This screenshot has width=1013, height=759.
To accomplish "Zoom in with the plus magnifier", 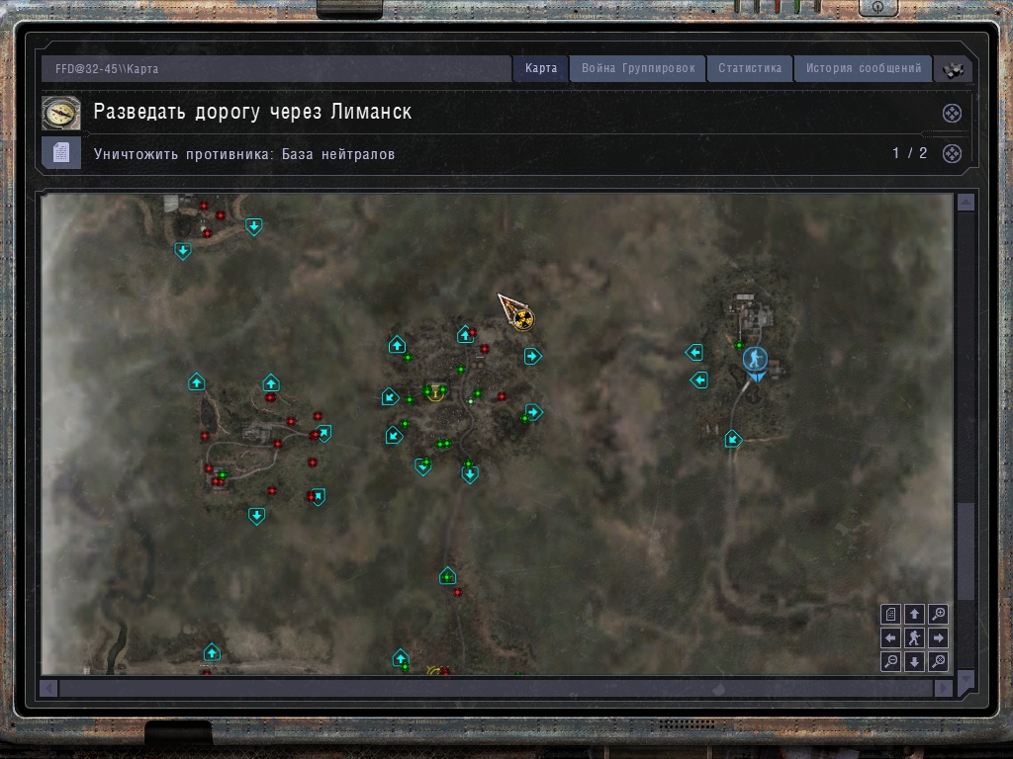I will point(938,614).
